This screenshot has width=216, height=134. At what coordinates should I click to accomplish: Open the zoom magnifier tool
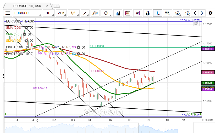pyautogui.click(x=168, y=13)
